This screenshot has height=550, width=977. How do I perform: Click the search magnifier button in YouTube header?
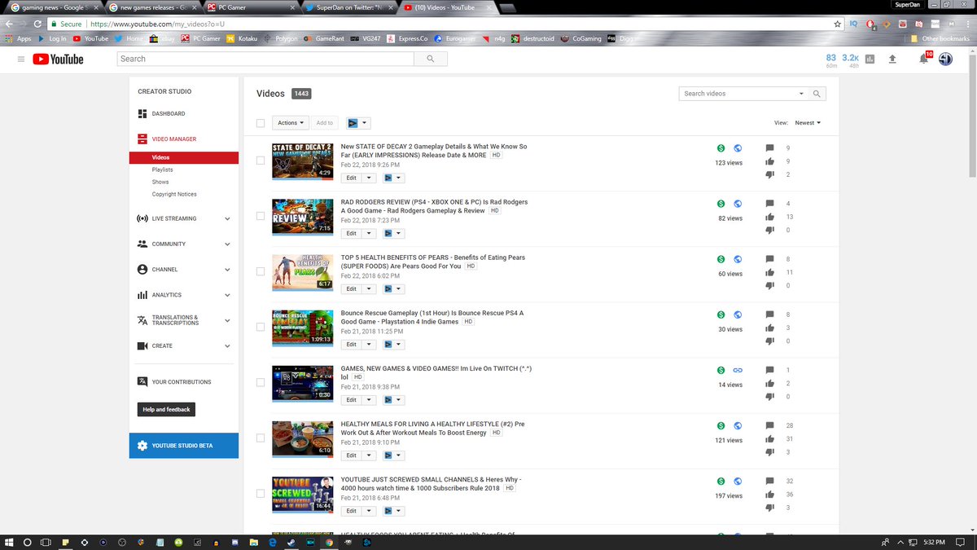coord(430,59)
